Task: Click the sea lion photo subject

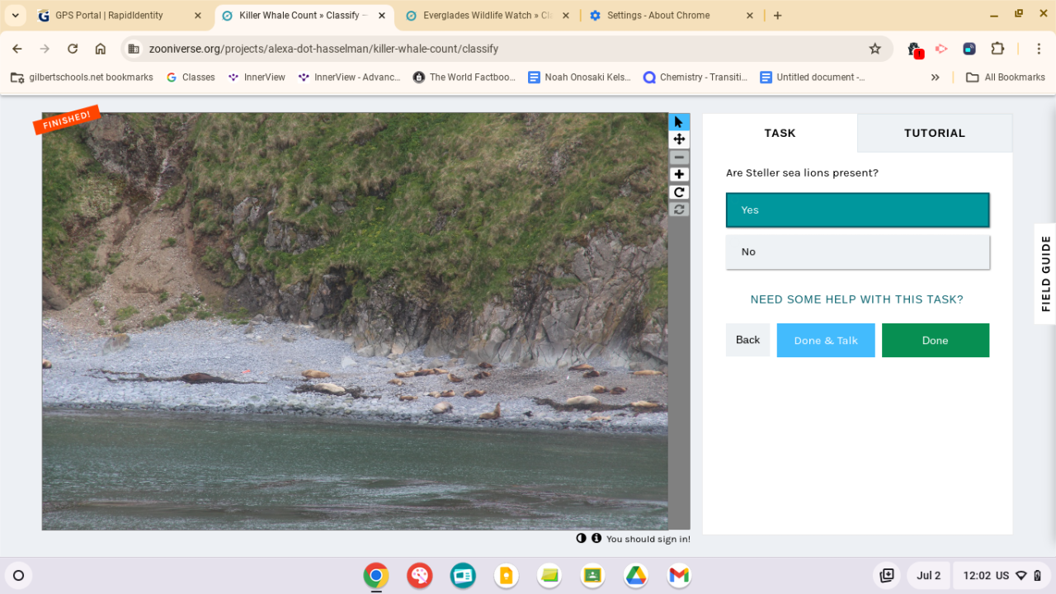Action: (x=355, y=322)
